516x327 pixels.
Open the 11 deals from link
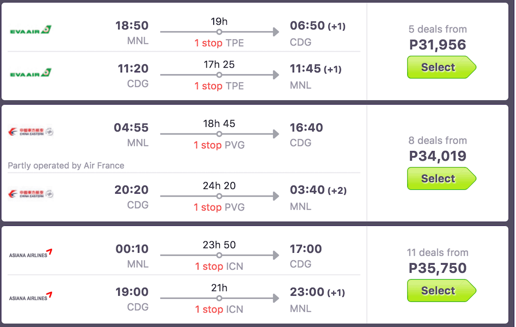438,253
